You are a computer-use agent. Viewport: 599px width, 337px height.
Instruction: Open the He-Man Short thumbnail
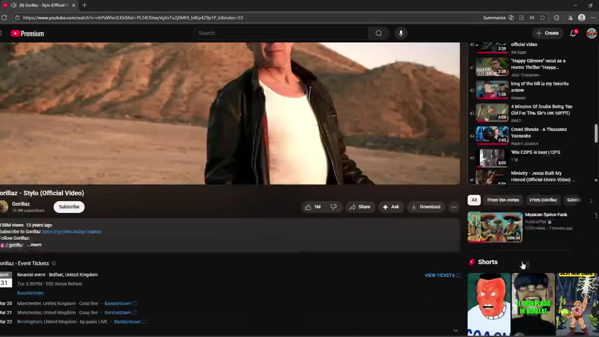coord(577,304)
